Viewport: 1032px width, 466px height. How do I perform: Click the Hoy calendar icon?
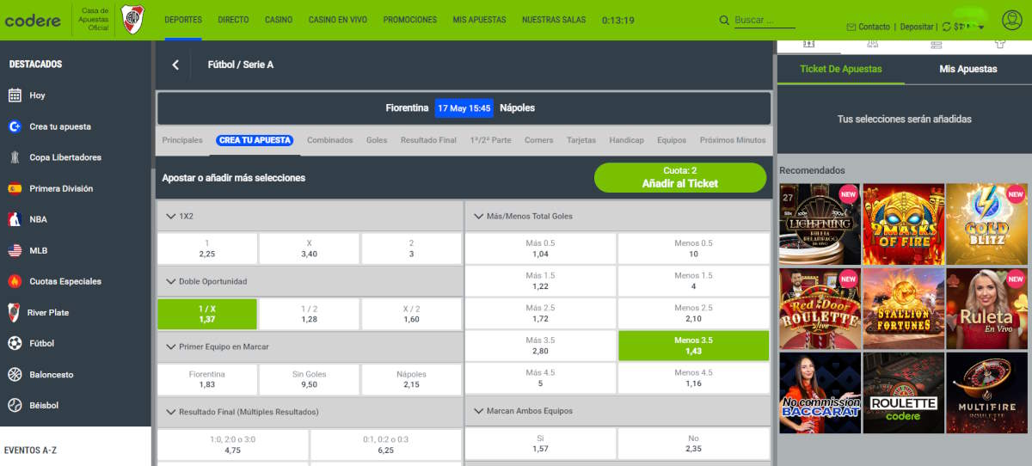point(15,95)
